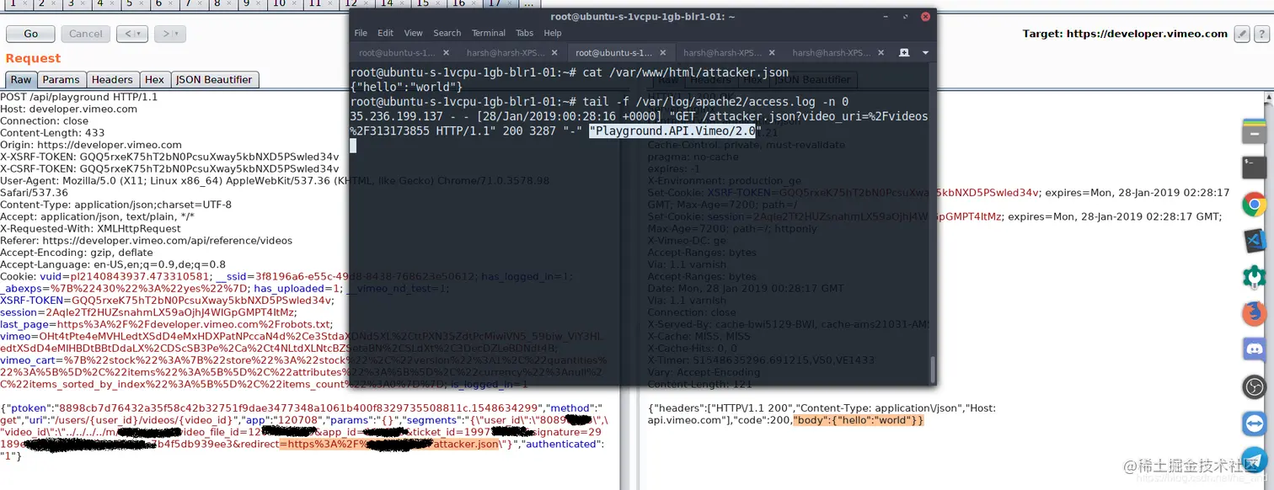The height and width of the screenshot is (490, 1274).
Task: Click the 'Target: https://developer.vimeo.com' label
Action: (1125, 34)
